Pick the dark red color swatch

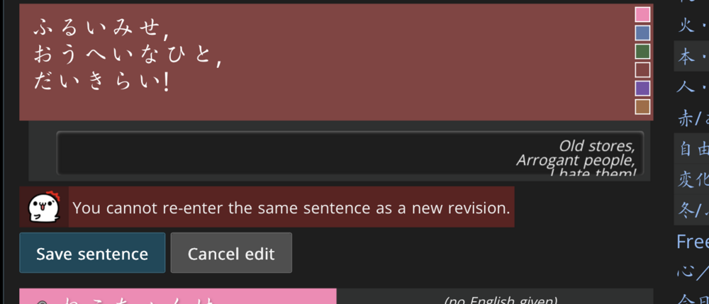(642, 69)
